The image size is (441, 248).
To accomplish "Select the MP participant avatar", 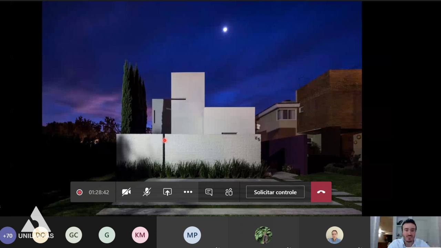I will (192, 235).
